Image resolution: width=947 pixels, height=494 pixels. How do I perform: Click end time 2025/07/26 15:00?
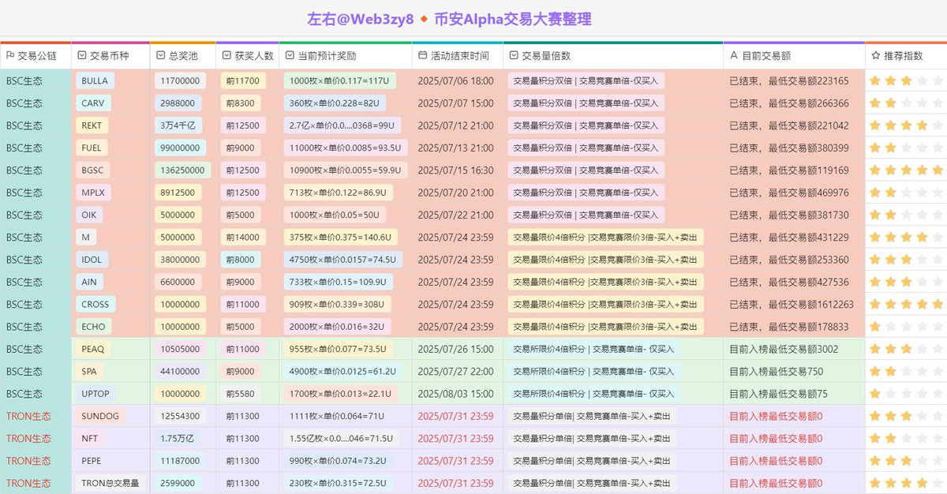click(455, 349)
